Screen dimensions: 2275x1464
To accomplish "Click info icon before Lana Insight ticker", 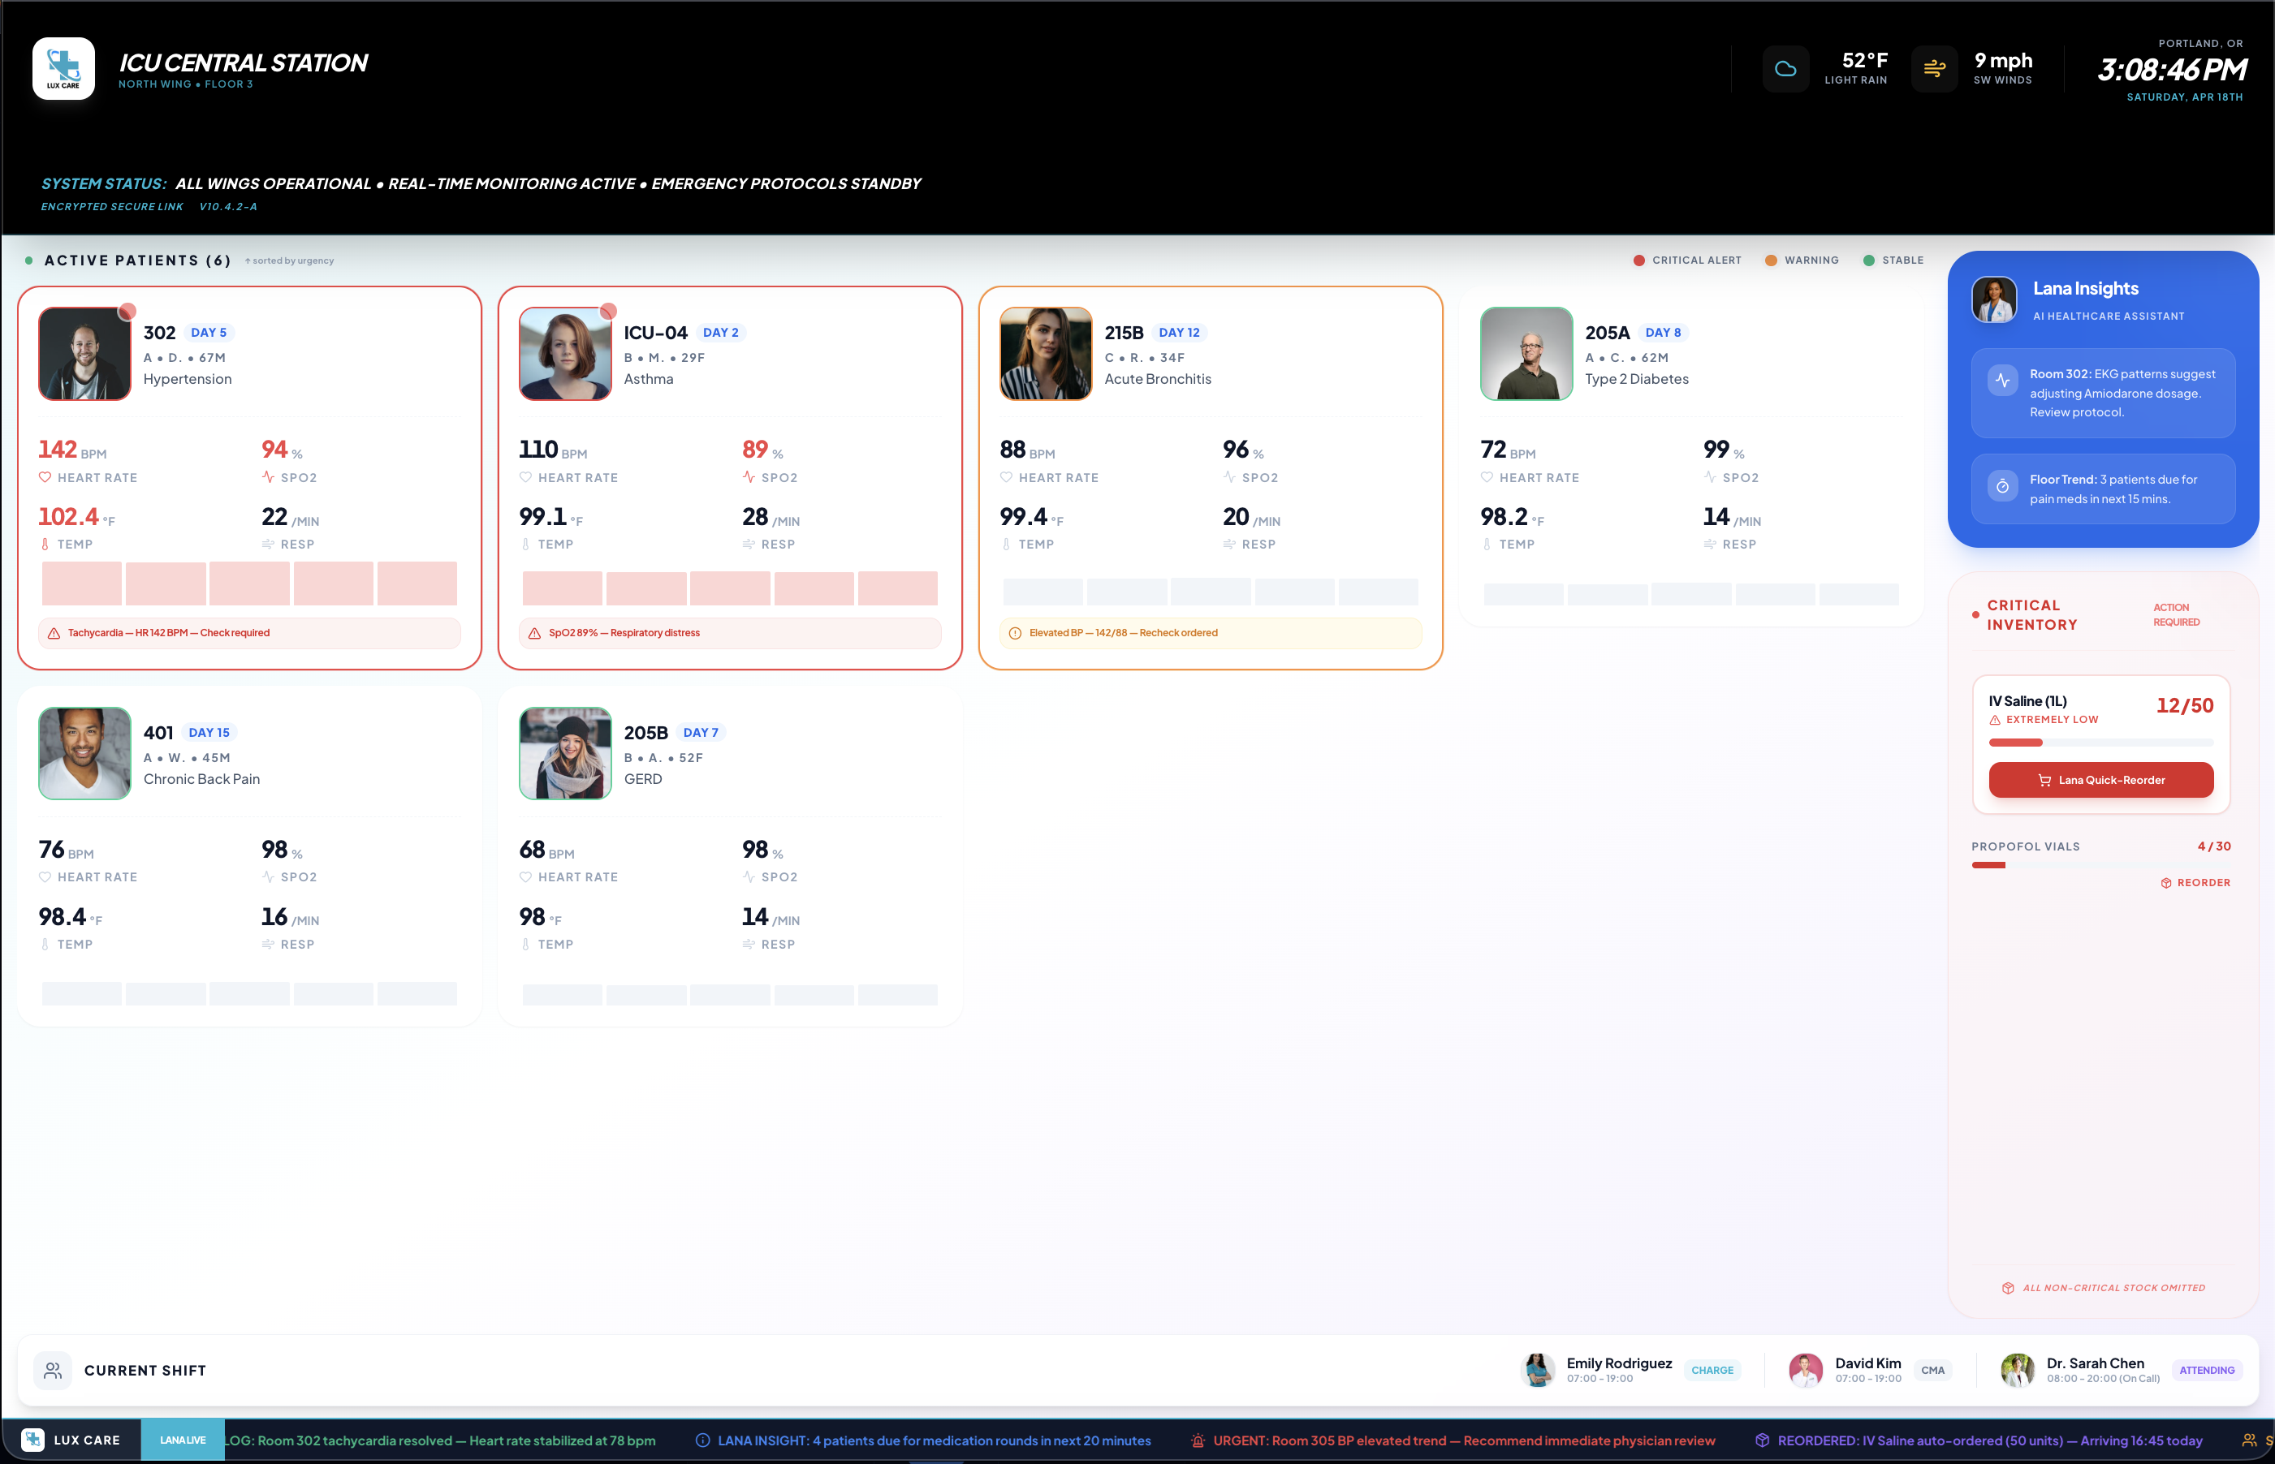I will pyautogui.click(x=703, y=1440).
